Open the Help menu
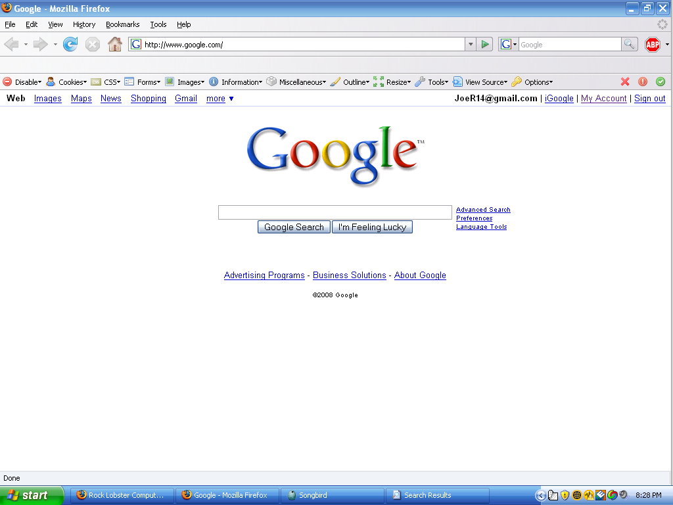673x505 pixels. [184, 24]
